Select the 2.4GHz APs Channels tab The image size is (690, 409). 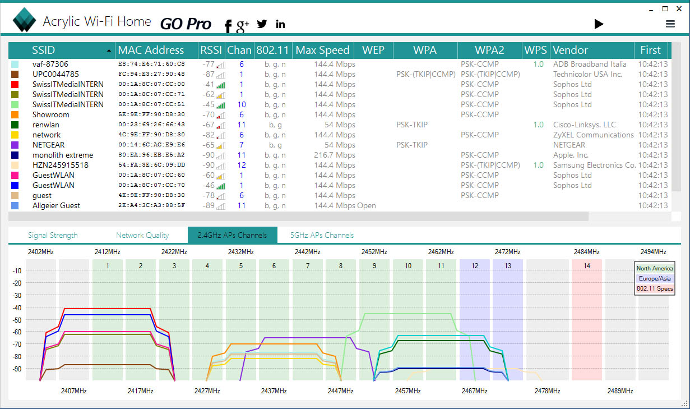[x=233, y=235]
